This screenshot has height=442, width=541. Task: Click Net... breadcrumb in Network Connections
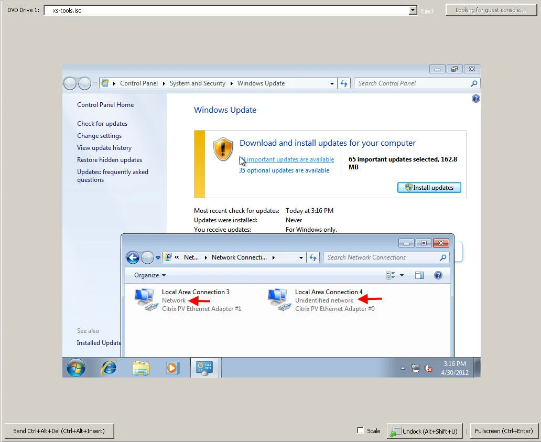click(x=191, y=257)
